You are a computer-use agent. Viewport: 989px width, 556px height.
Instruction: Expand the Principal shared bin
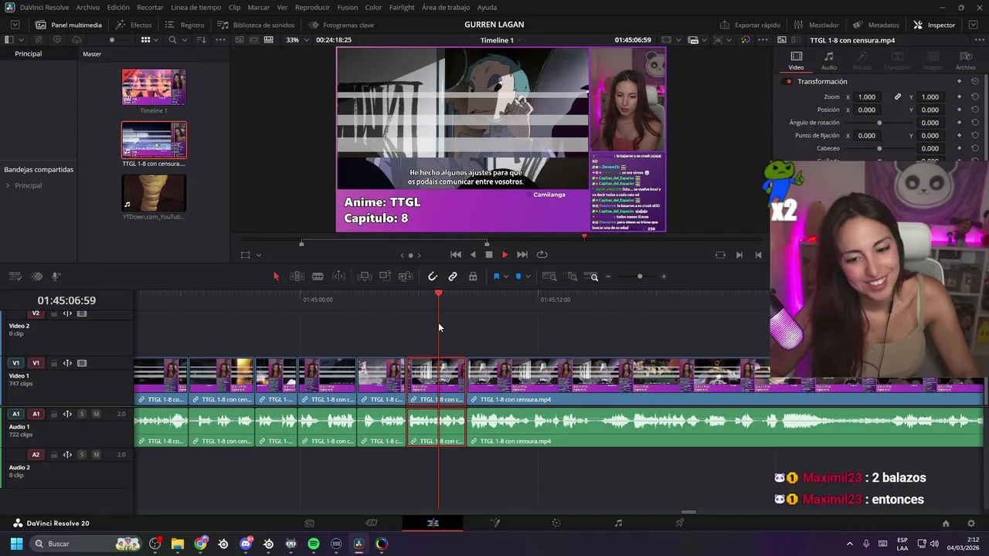(8, 185)
